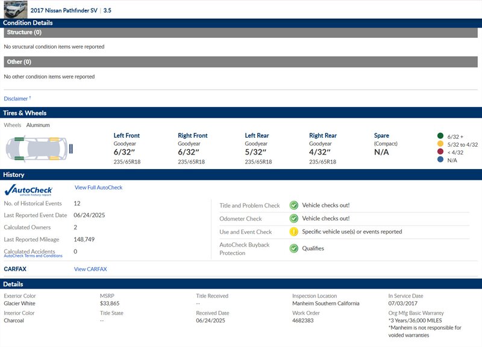Click the green check beside Odometer Check
This screenshot has height=347, width=482.
pos(294,218)
